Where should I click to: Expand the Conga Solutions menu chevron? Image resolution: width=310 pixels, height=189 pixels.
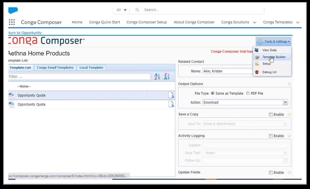(254, 22)
